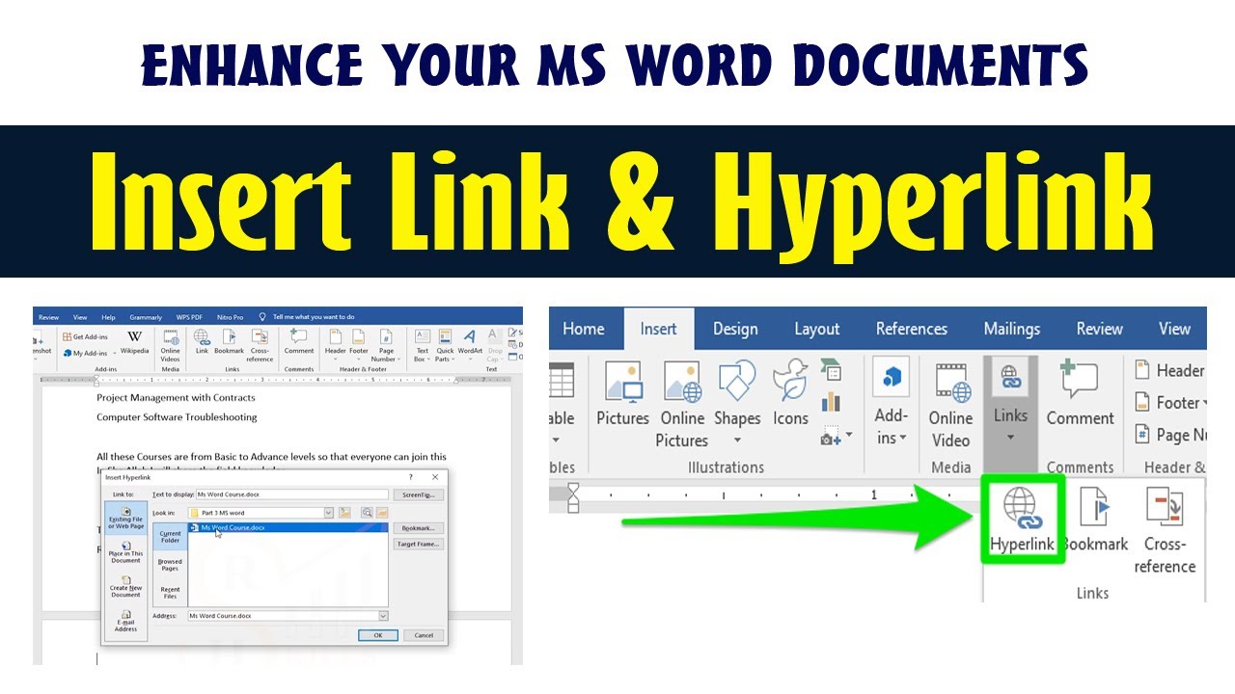Open the WPS PDF tab

pos(188,316)
